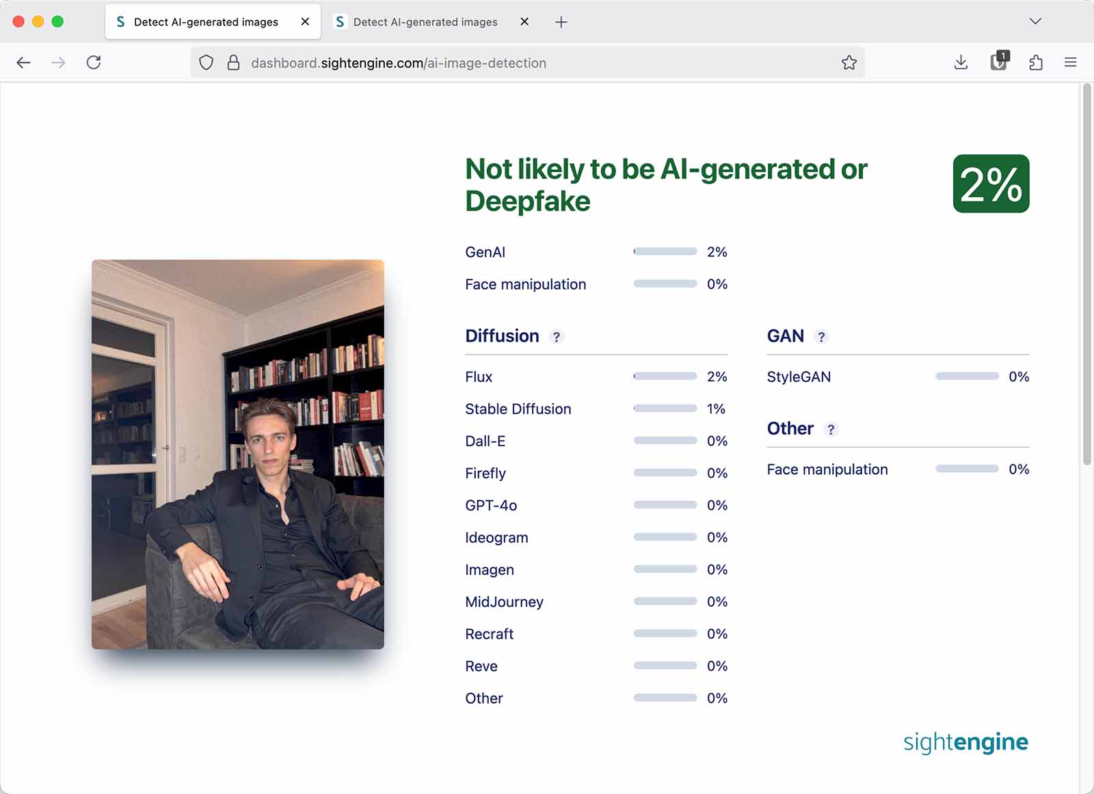
Task: Open the downloads panel
Action: coord(961,63)
